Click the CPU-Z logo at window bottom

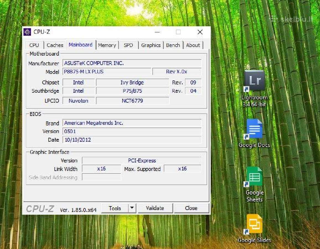40,209
